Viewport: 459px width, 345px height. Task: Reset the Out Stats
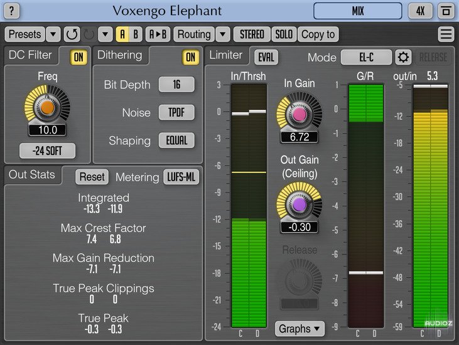(92, 177)
